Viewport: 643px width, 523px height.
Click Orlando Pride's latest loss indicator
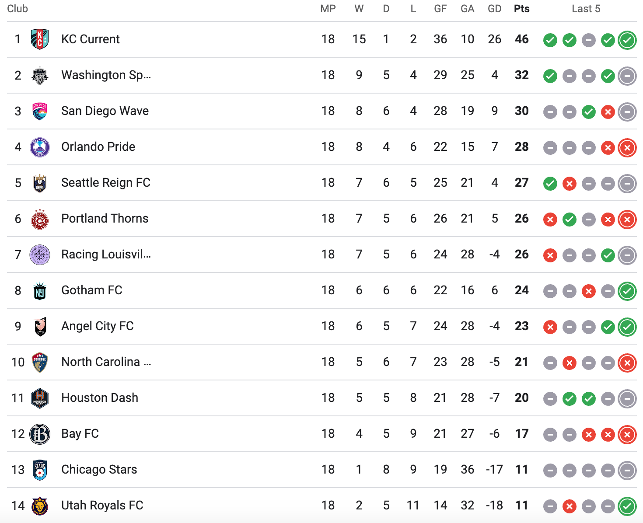(x=627, y=148)
